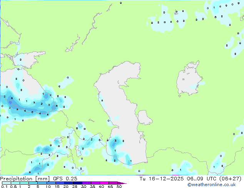The width and height of the screenshot is (244, 188).
Task: Click the Kara-Bogaz-Gol bay east of the Caspian
Action: [144, 117]
